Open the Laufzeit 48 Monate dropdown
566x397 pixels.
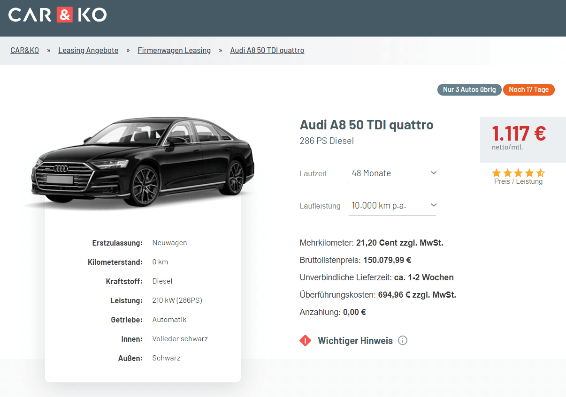392,173
